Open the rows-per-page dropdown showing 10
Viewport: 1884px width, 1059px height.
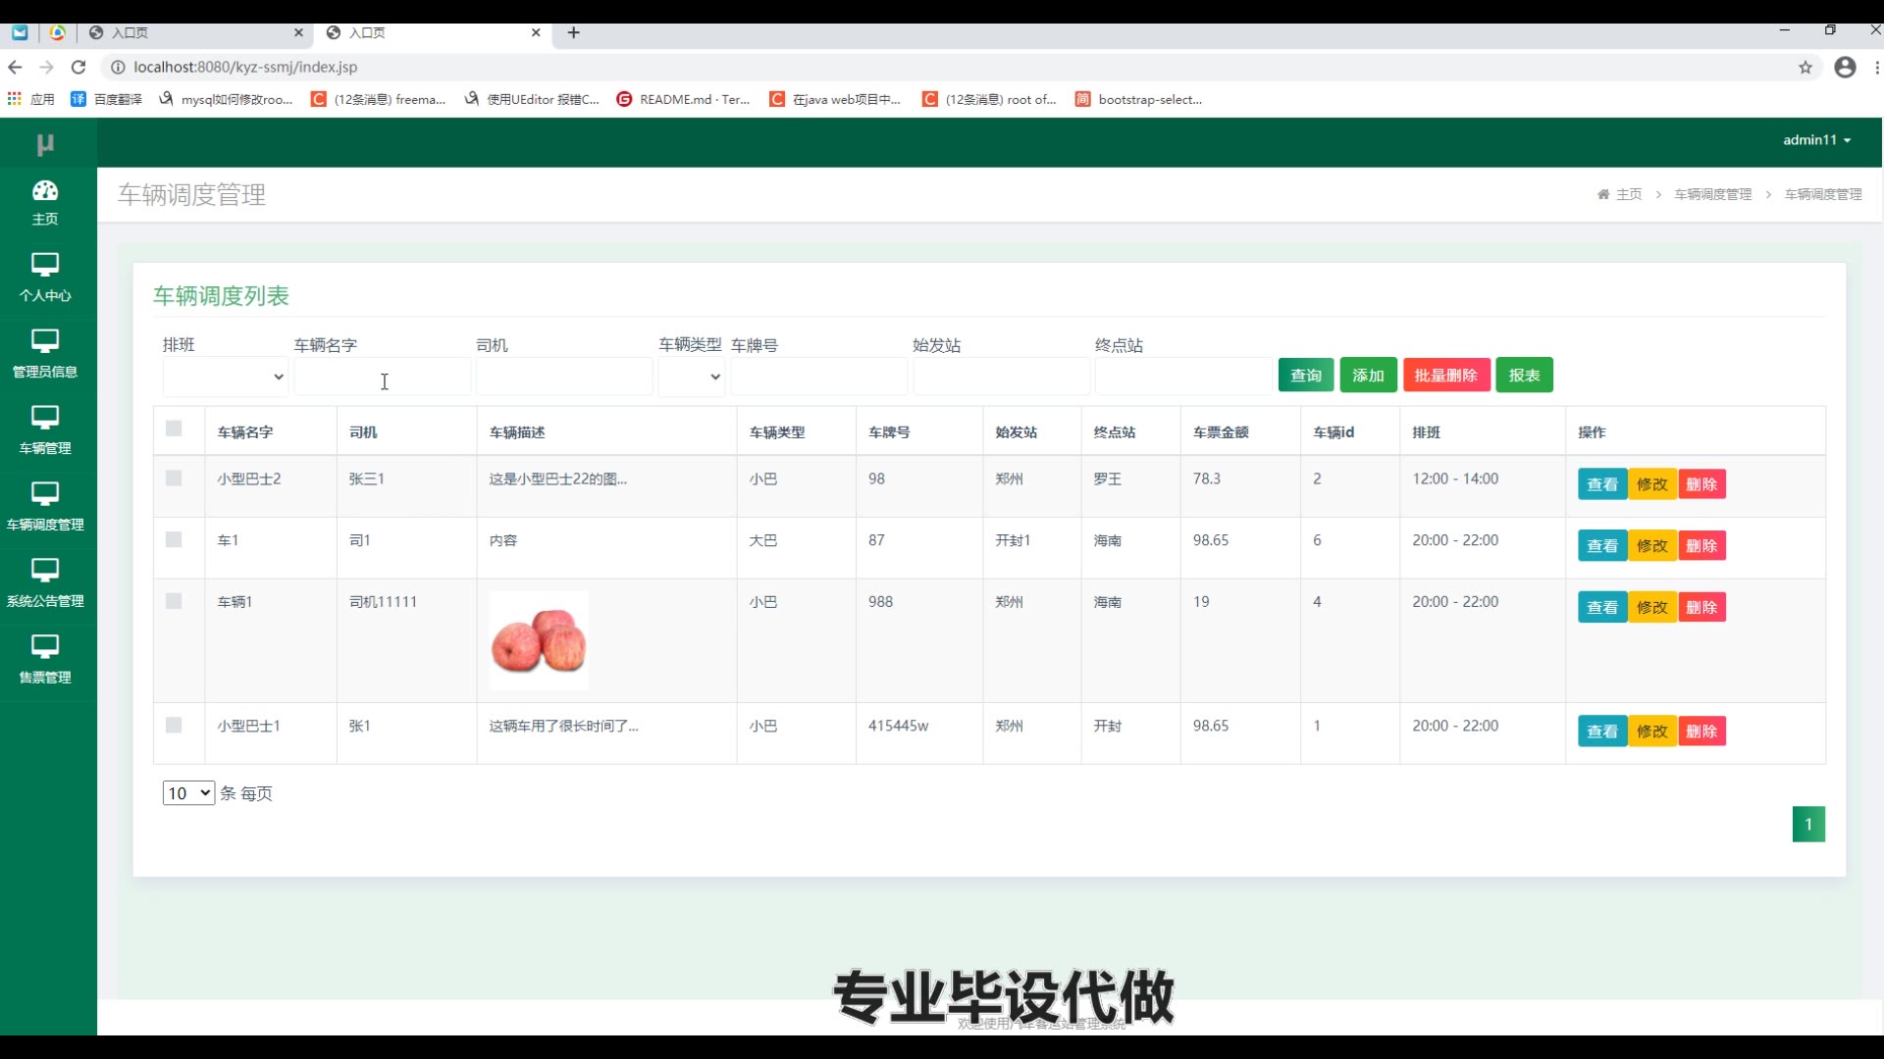188,792
